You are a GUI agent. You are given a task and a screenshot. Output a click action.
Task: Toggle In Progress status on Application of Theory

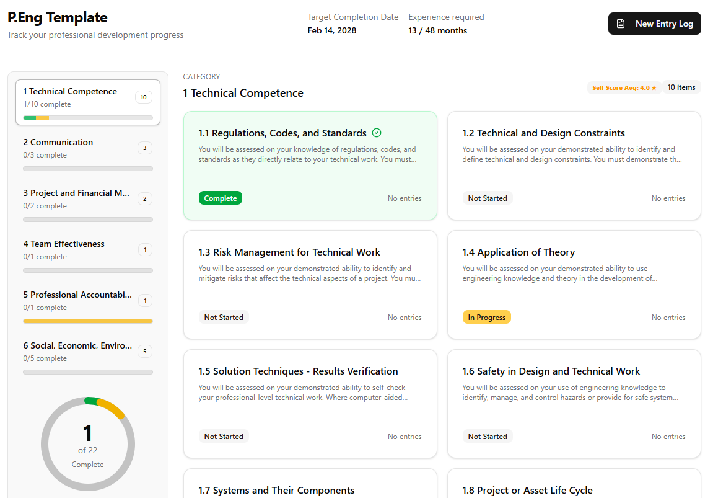486,317
